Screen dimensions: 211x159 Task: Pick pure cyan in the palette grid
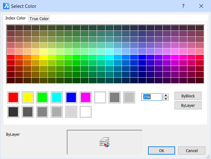109,57
